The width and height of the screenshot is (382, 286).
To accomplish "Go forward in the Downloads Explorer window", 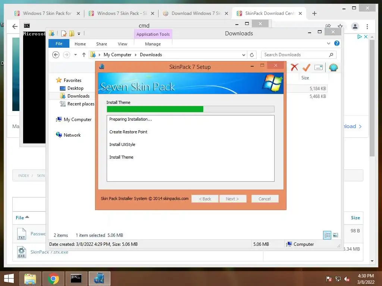I will (66, 55).
